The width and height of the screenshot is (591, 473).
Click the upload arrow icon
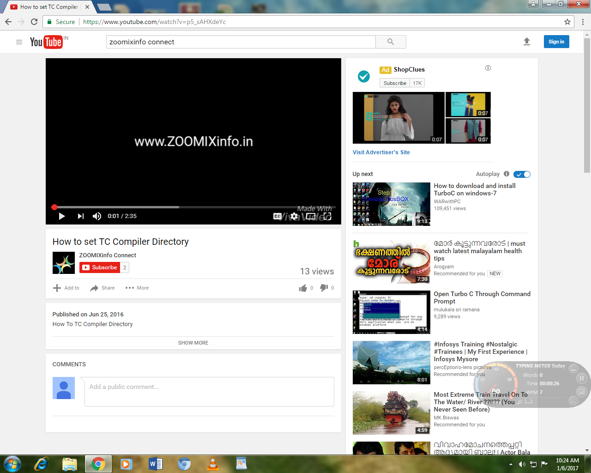pos(527,42)
